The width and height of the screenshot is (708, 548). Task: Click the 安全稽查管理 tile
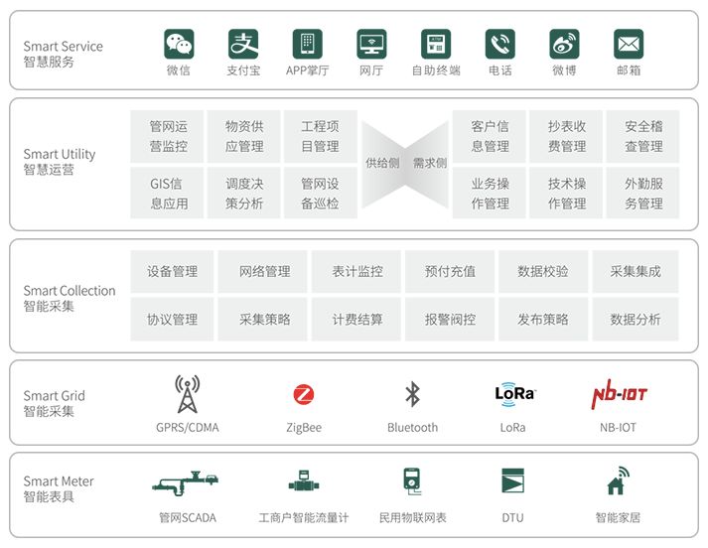pyautogui.click(x=643, y=136)
